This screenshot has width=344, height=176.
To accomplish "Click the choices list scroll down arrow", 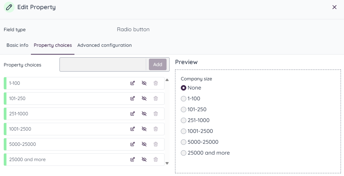I will coord(167,163).
